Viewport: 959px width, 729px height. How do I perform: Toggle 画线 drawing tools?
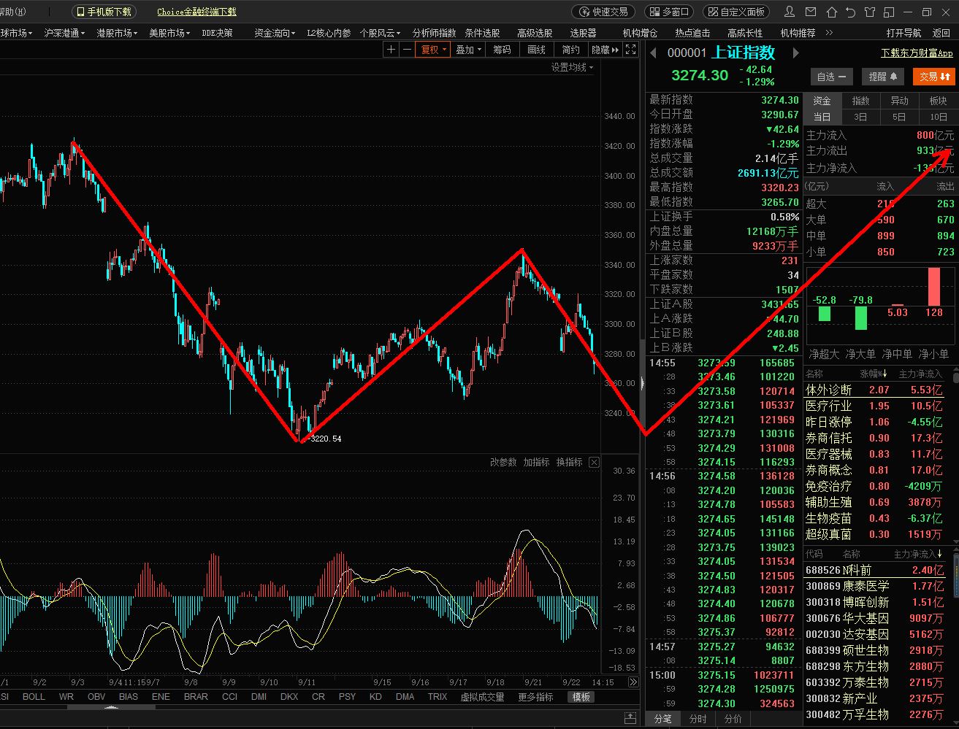[536, 50]
